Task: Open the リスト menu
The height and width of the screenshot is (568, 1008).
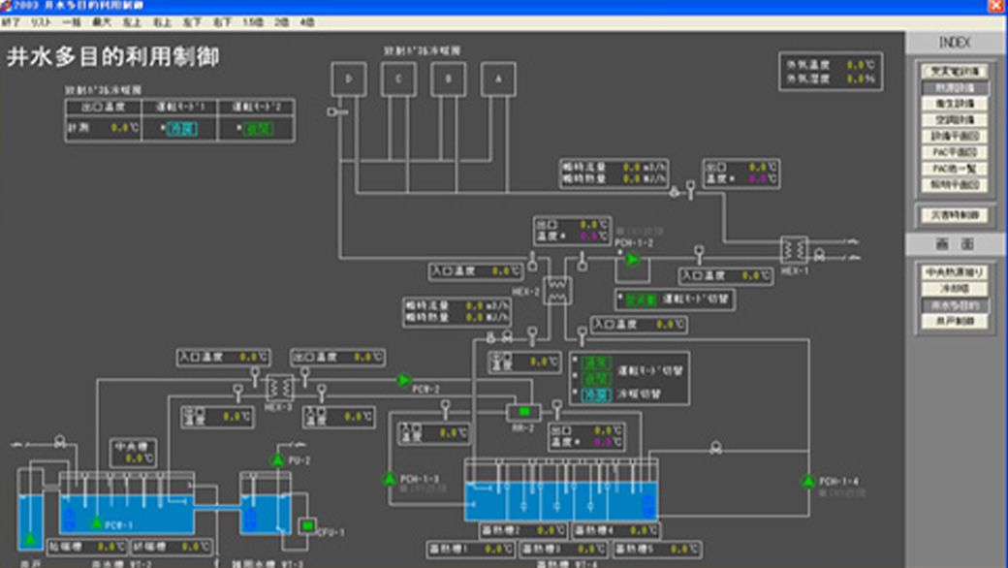Action: pos(41,21)
